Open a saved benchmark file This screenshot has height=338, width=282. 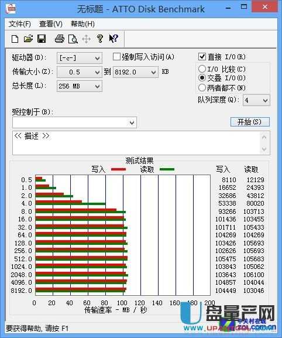click(x=28, y=39)
